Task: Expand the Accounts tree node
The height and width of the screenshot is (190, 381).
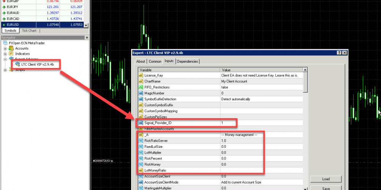Action: (x=5, y=49)
